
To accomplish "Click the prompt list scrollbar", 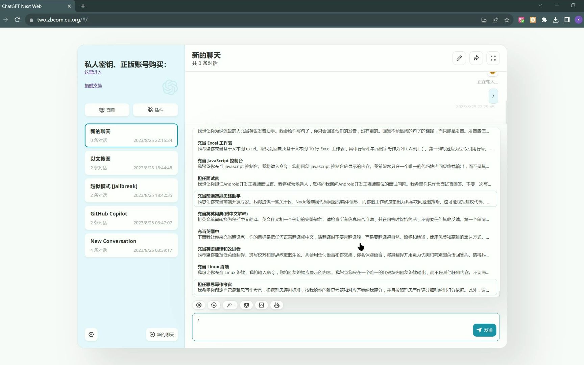I will point(499,293).
